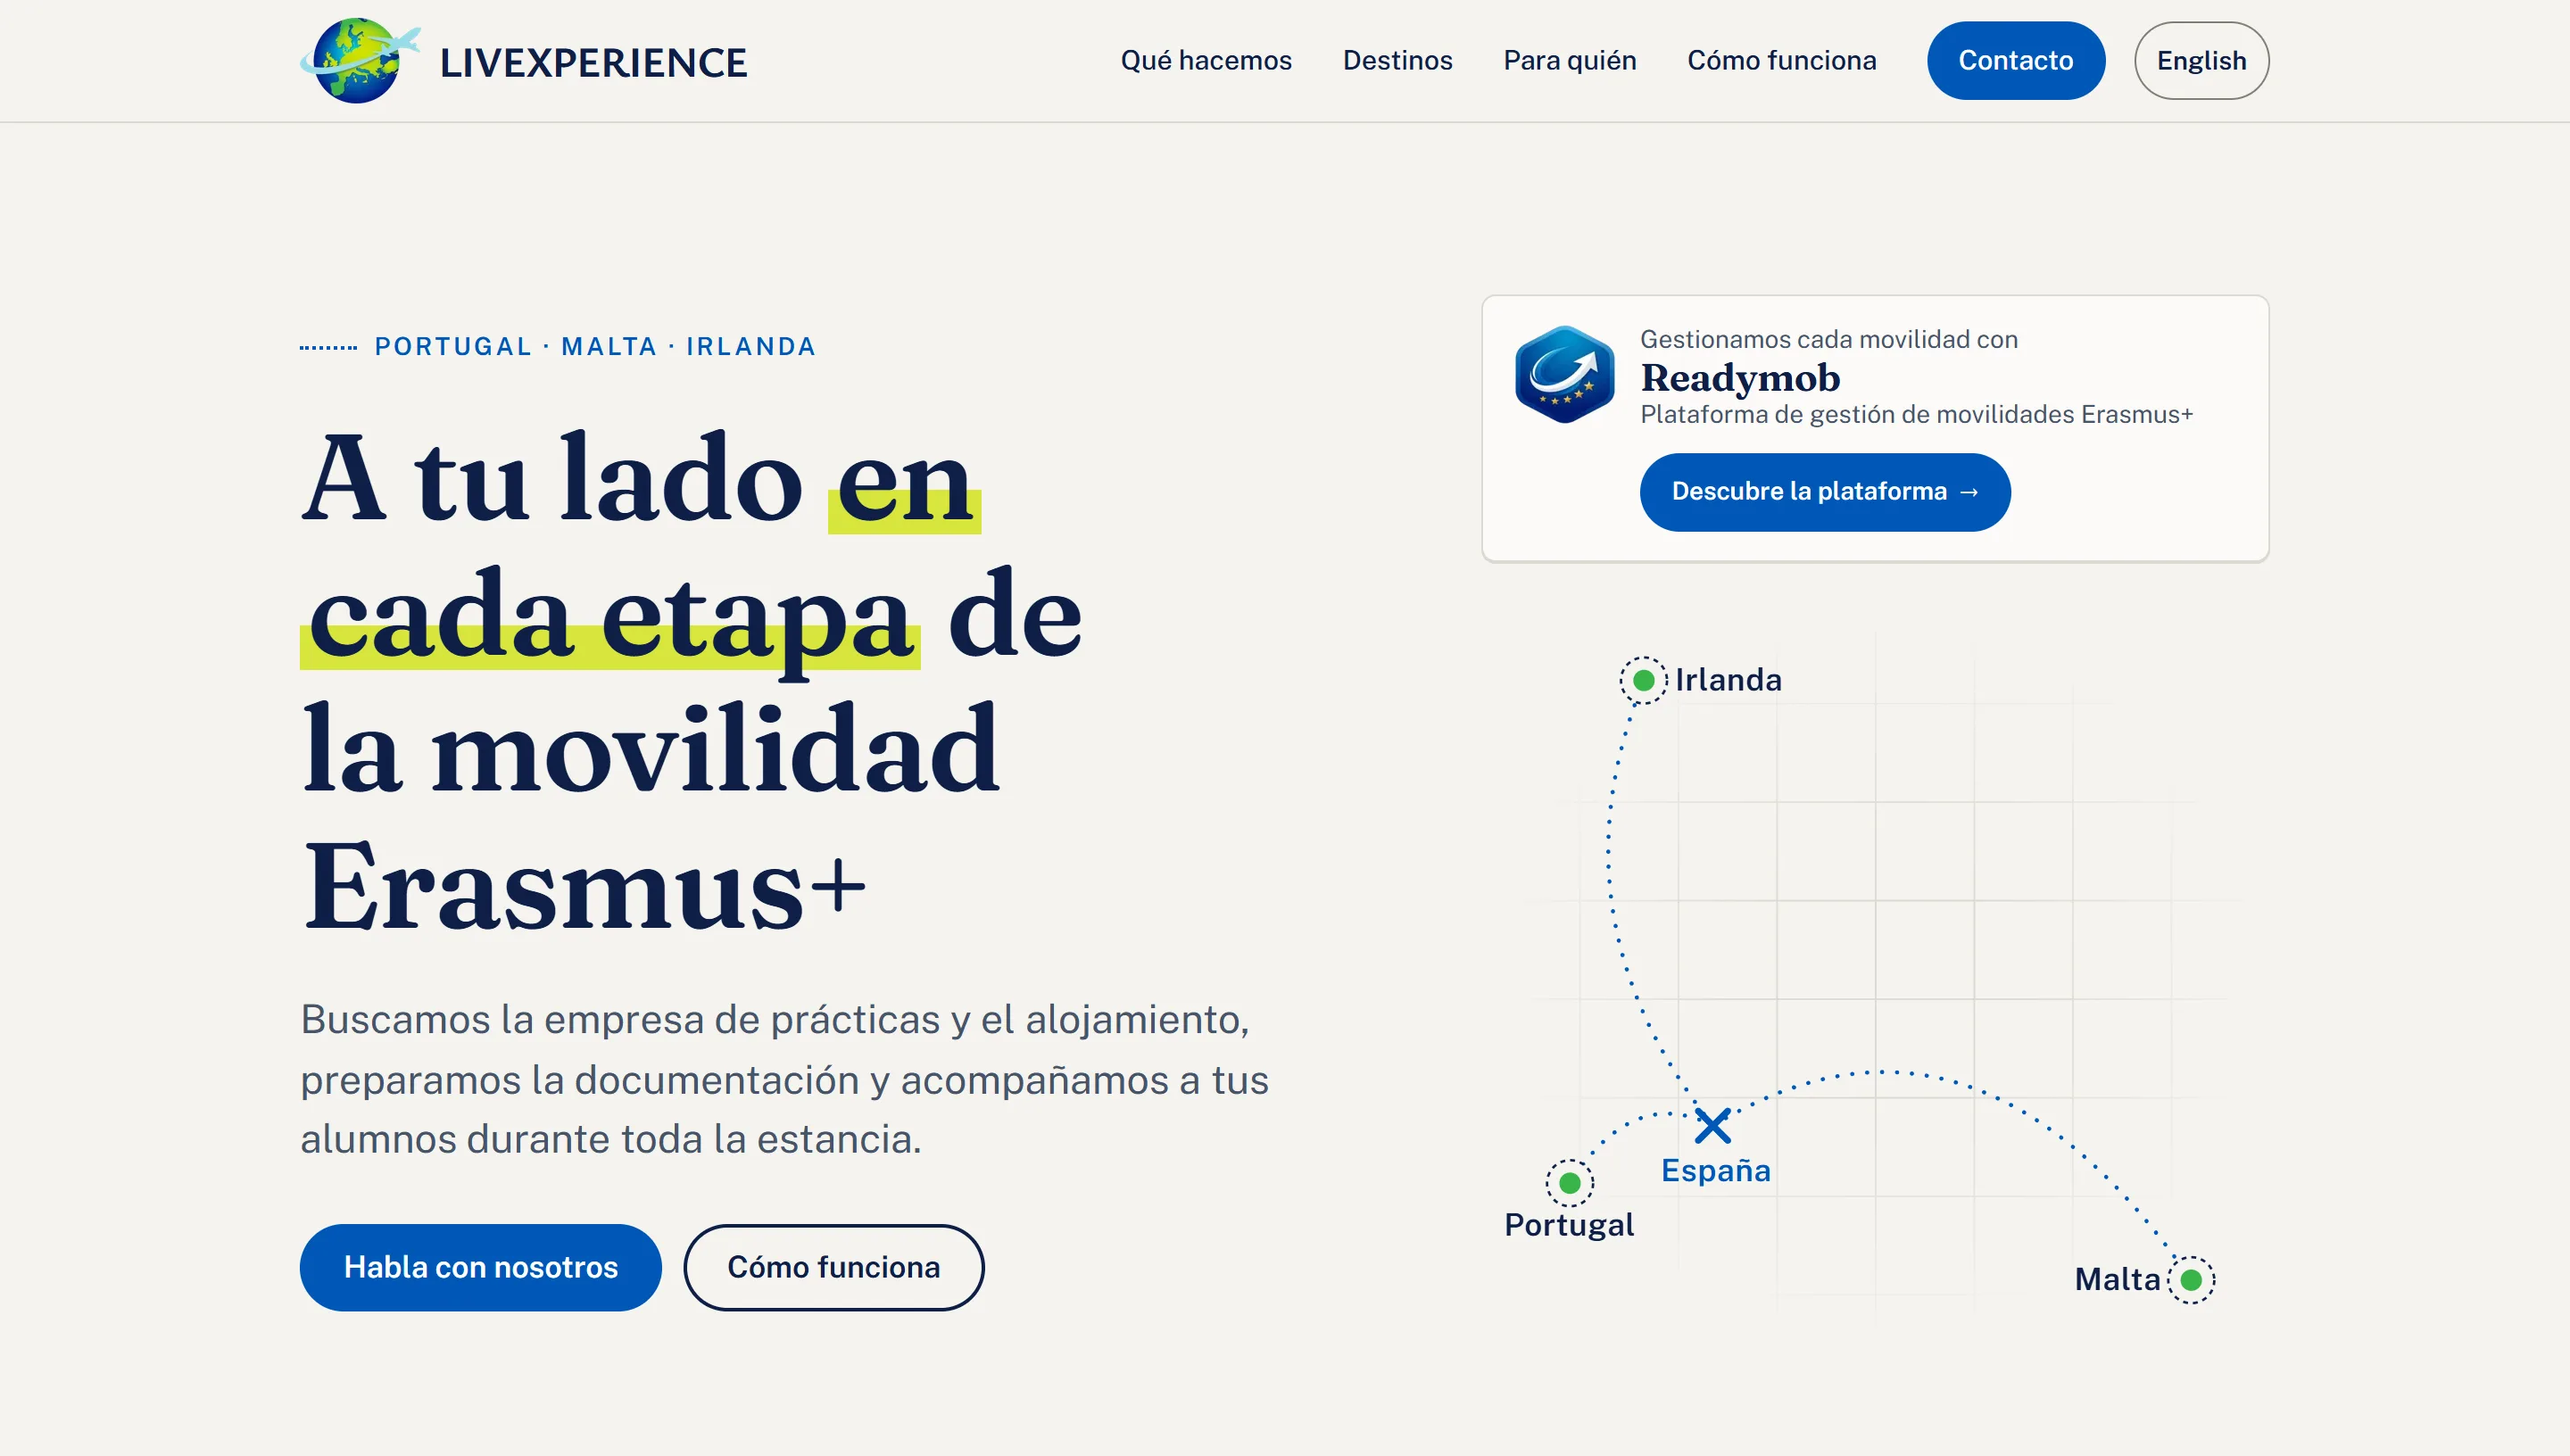Click the hero heading A tu lado en cada etapa
The image size is (2570, 1456).
tap(691, 682)
